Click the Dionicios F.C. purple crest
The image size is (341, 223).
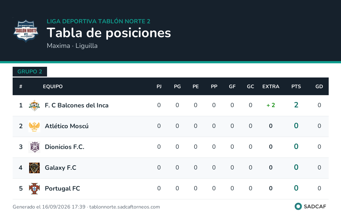pyautogui.click(x=34, y=147)
